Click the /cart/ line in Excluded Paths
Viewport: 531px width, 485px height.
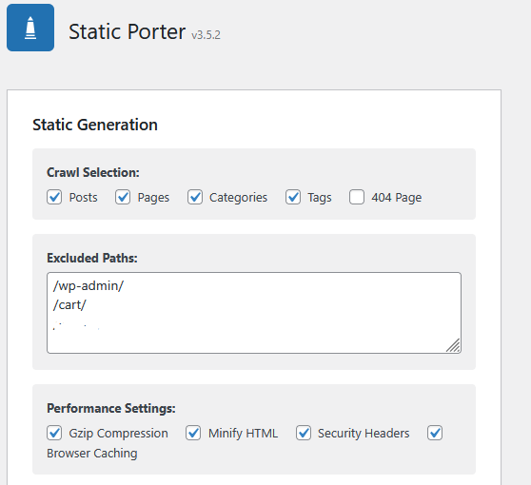tap(69, 305)
